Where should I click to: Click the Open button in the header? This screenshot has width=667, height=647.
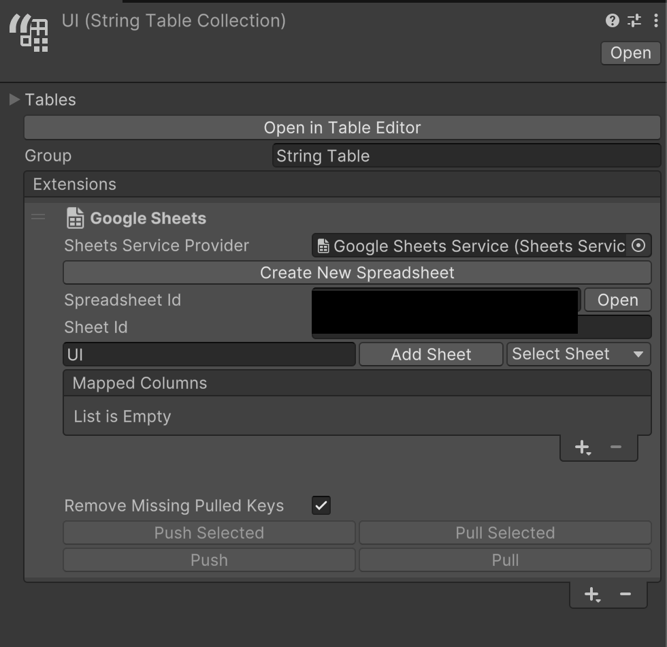click(x=630, y=53)
